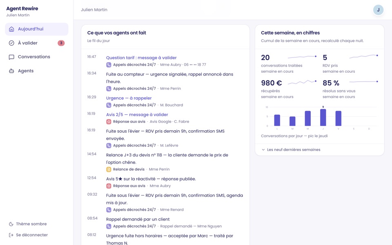This screenshot has width=392, height=245.
Task: Click the '980 €' récupérés figure
Action: (x=272, y=83)
